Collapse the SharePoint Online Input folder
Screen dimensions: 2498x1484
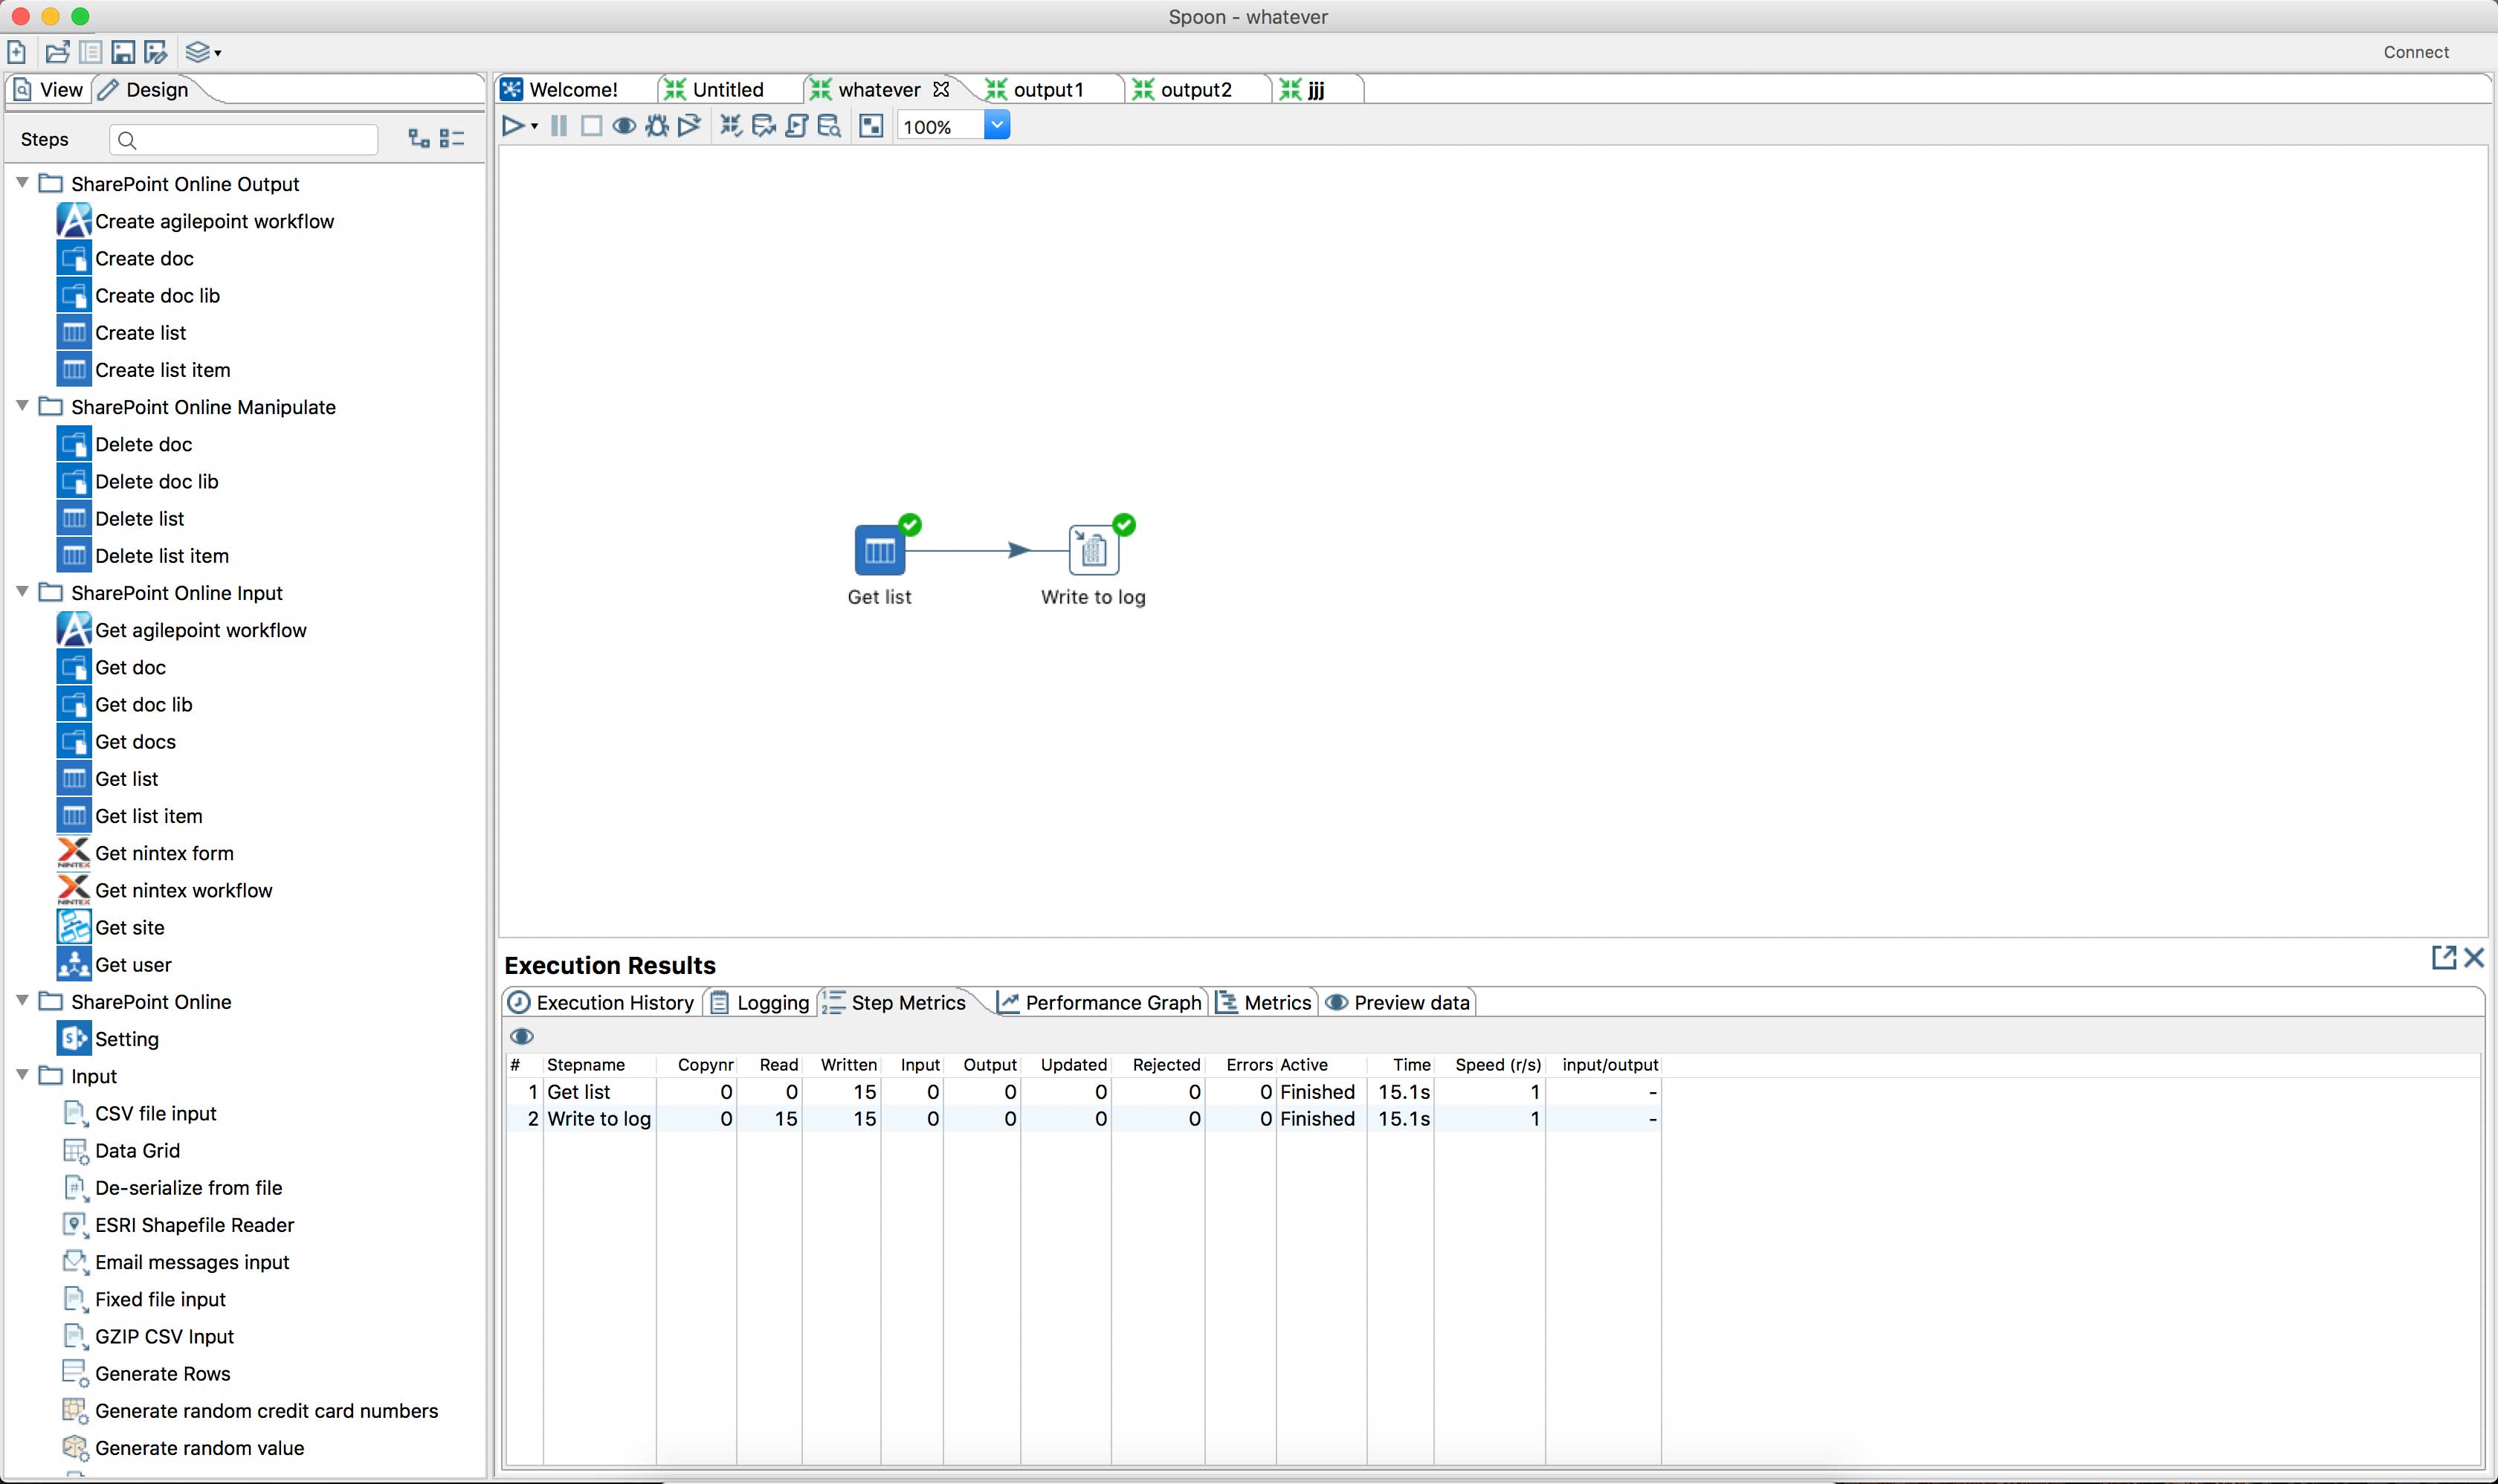point(22,592)
